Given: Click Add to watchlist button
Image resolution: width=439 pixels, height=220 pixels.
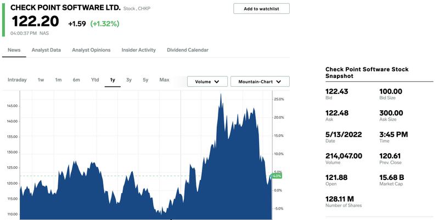Looking at the screenshot, I should (x=261, y=9).
